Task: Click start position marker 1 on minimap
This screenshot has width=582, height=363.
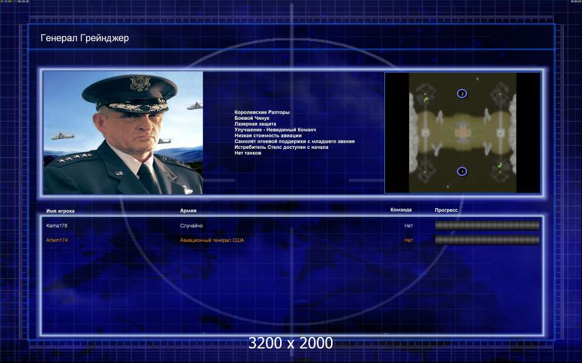Action: click(x=462, y=172)
